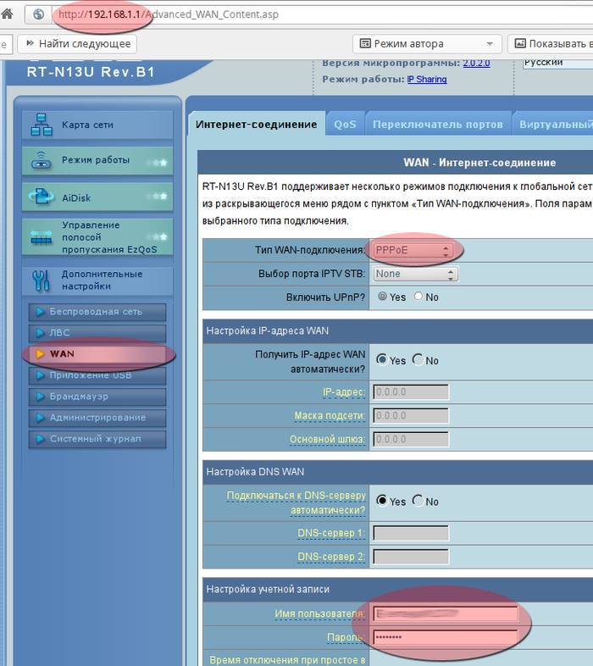The width and height of the screenshot is (593, 666).
Task: Click the browser home icon
Action: tap(6, 14)
